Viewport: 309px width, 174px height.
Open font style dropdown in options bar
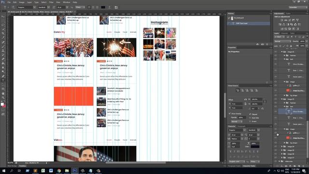[48, 7]
